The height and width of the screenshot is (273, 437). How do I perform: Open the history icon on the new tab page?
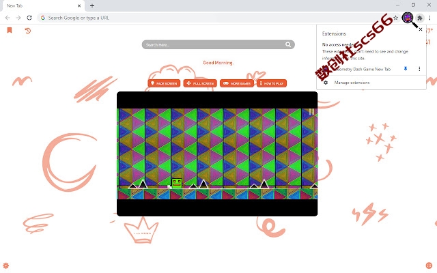(27, 30)
